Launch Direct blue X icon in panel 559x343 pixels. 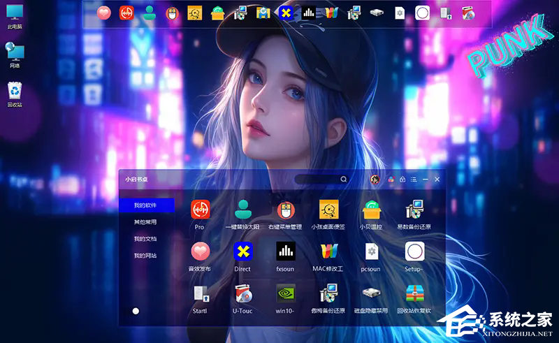(242, 251)
